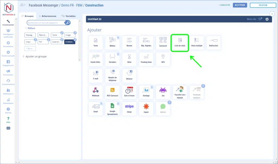Expand options on the Sondage tile
The width and height of the screenshot is (278, 164).
[x=152, y=87]
